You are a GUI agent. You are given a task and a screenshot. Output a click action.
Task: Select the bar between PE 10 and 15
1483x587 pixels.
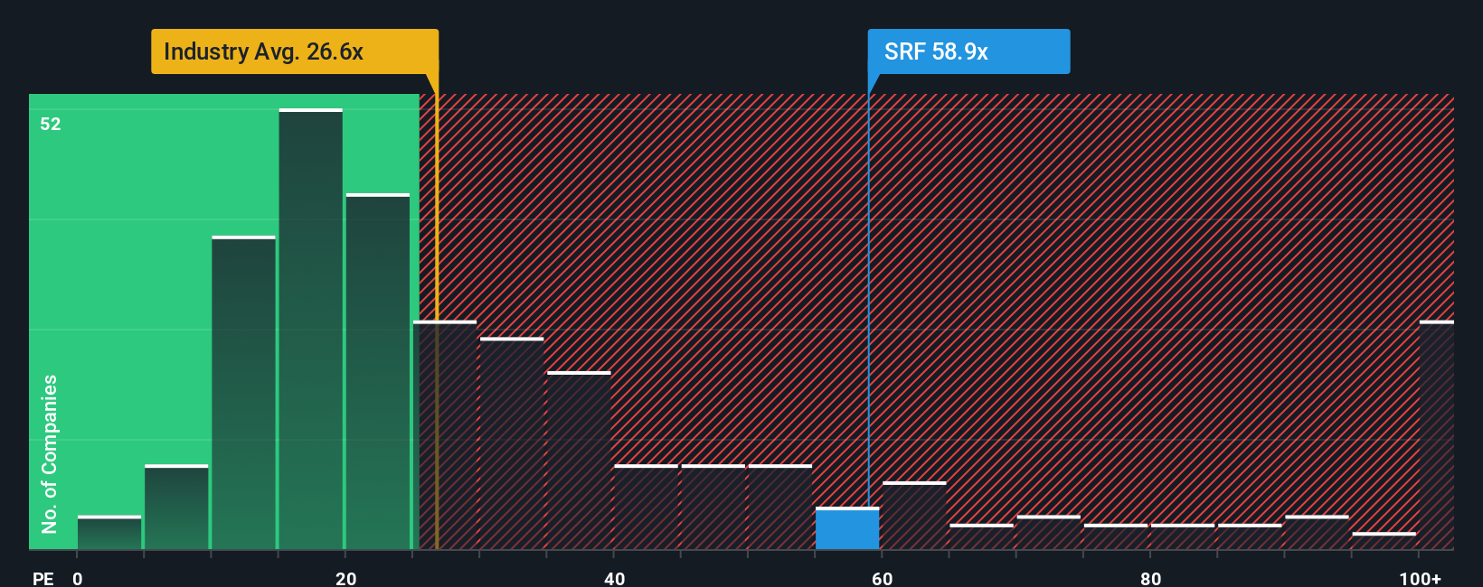point(243,393)
